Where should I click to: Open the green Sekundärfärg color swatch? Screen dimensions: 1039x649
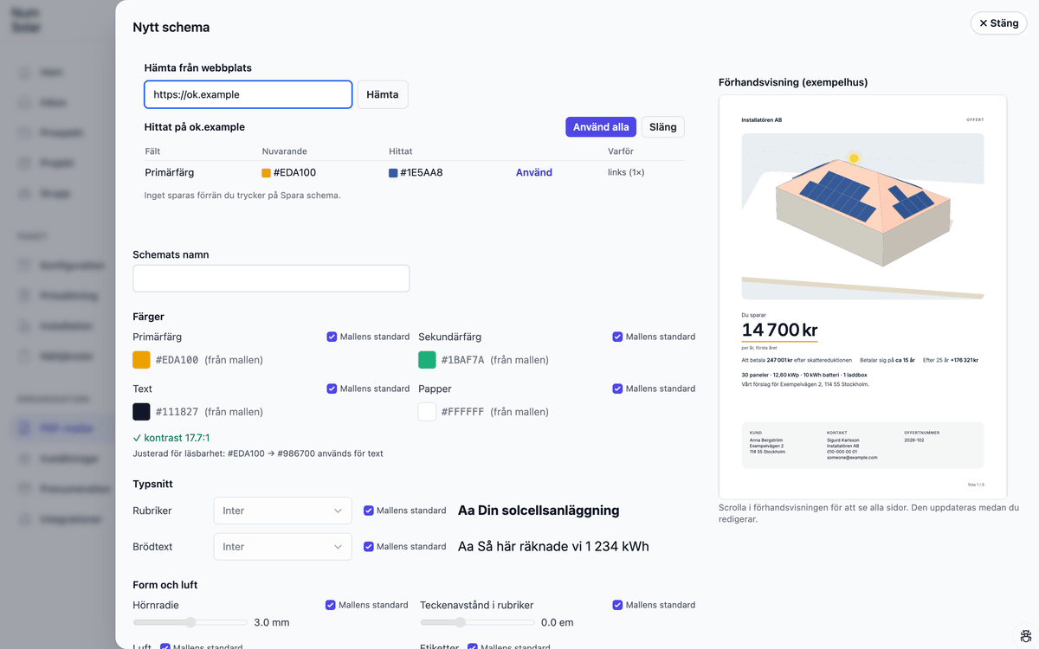[427, 360]
